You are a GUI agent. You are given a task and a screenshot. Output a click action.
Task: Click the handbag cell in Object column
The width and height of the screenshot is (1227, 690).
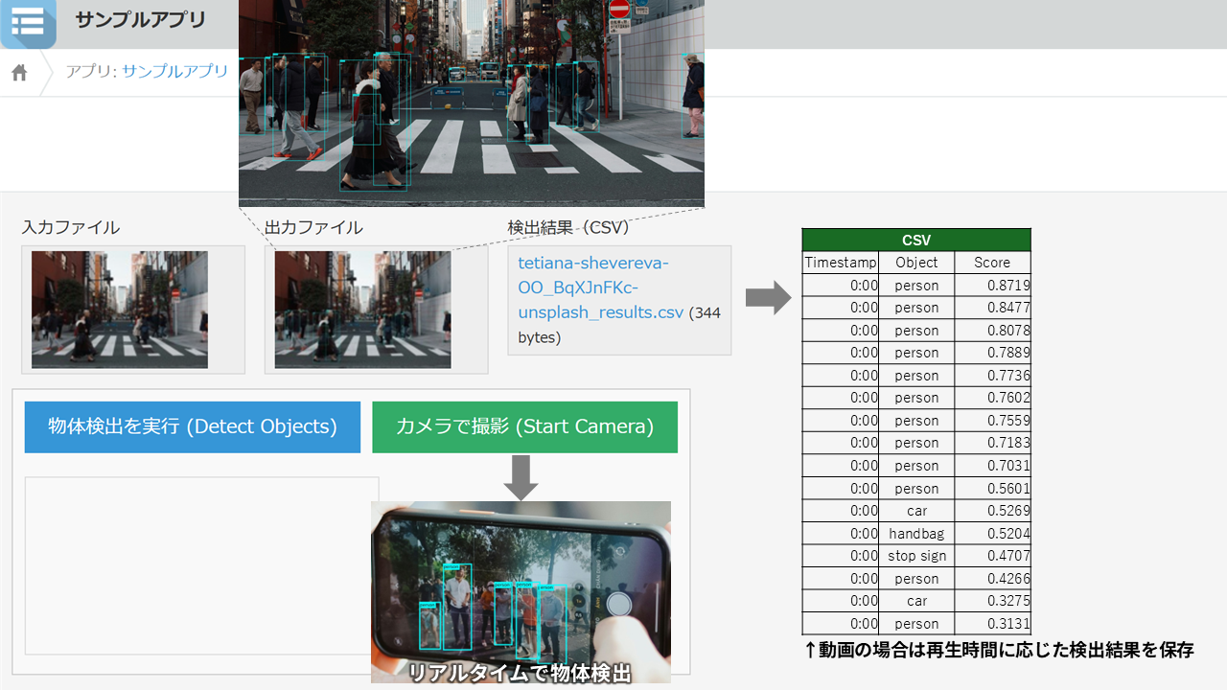(916, 534)
